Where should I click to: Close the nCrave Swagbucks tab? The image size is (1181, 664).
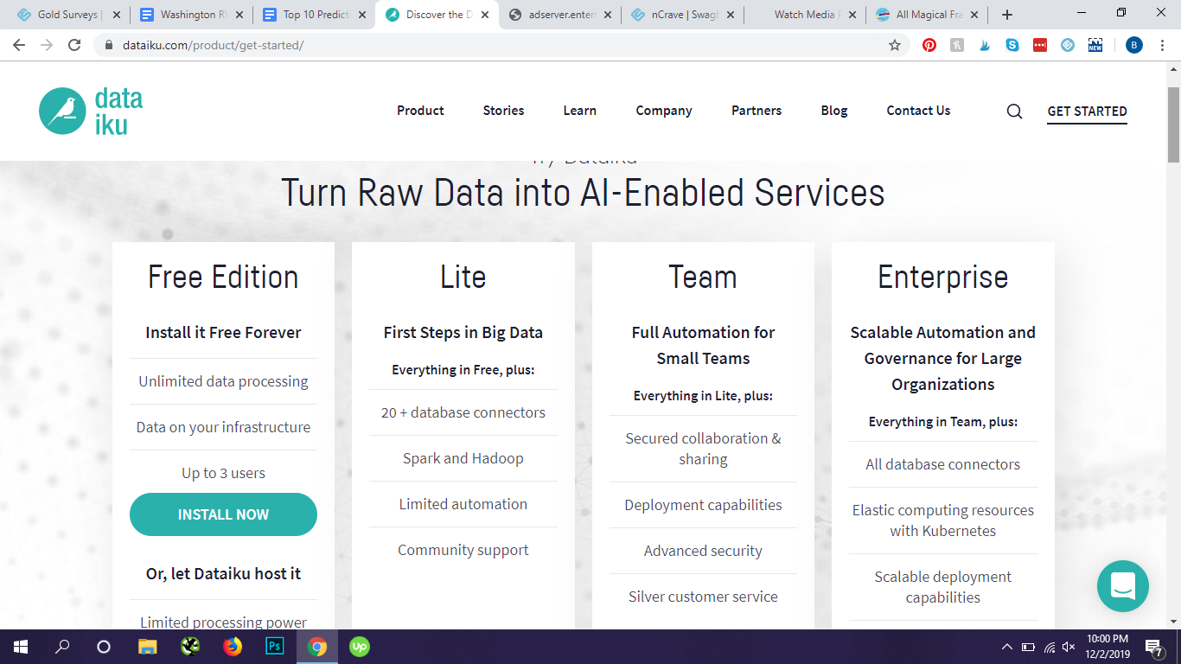point(731,15)
